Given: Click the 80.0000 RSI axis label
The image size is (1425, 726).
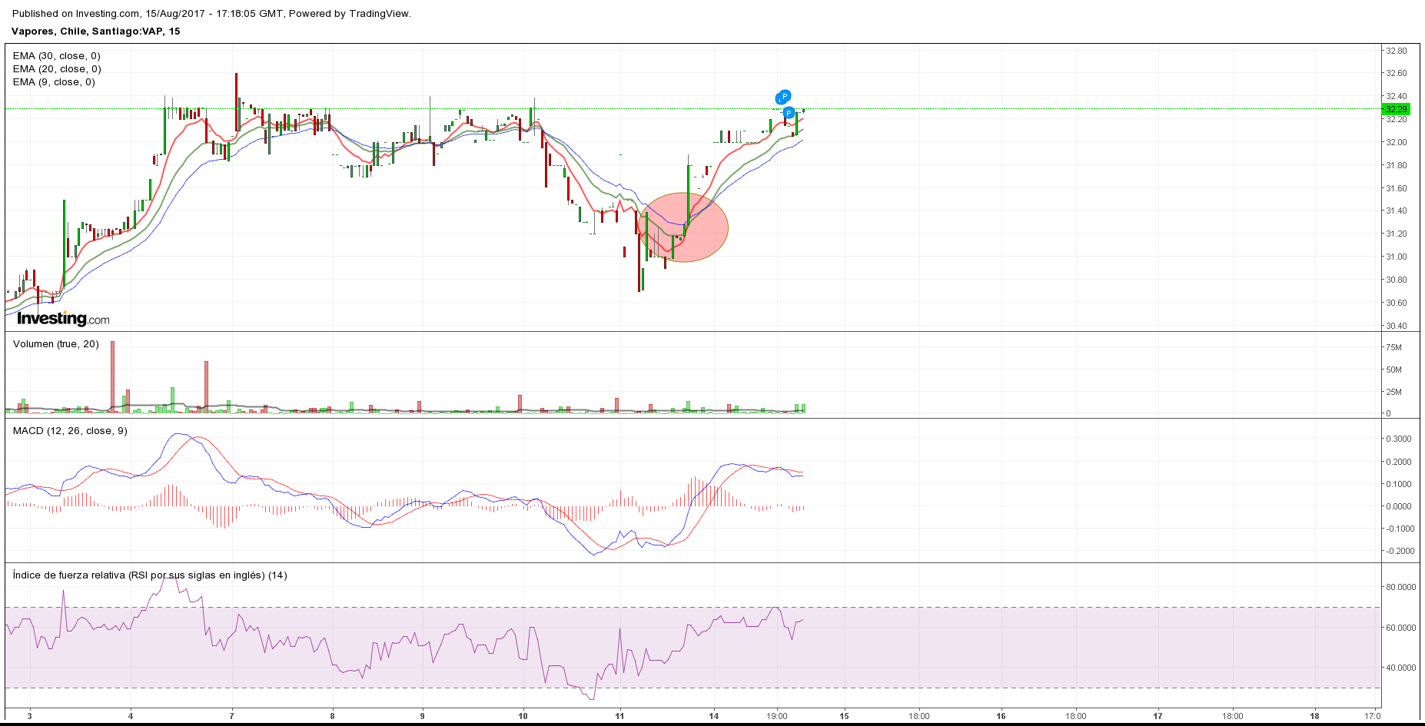Looking at the screenshot, I should click(1400, 587).
